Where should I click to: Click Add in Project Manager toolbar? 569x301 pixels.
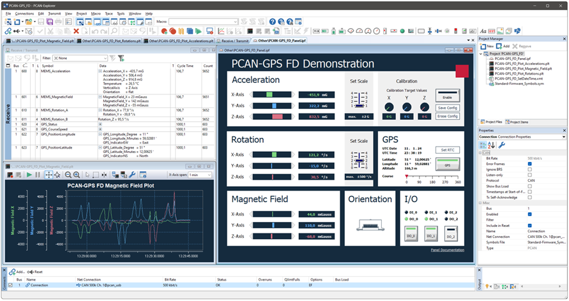503,47
